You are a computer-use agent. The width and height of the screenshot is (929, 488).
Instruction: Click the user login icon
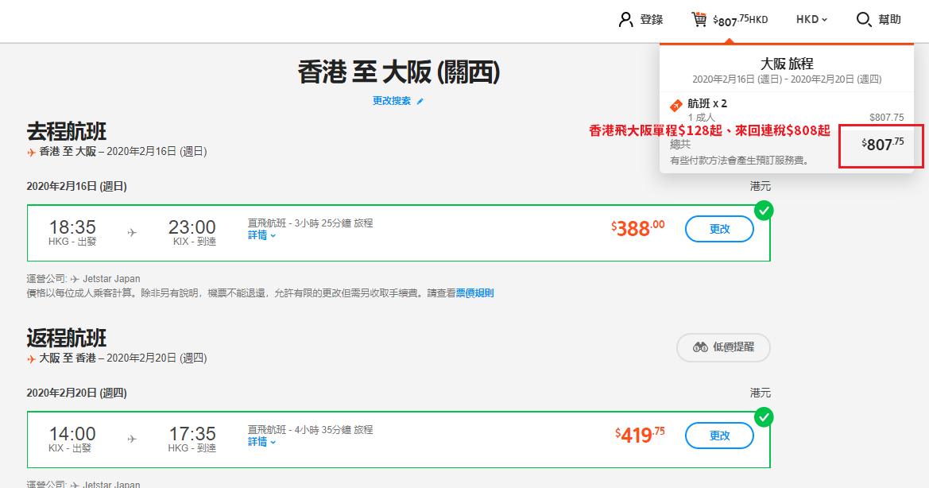pos(625,20)
